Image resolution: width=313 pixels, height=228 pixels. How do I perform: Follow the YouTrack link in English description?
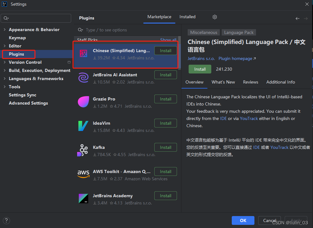pos(249,118)
